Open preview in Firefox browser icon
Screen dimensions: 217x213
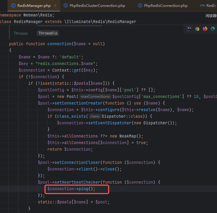(205, 29)
